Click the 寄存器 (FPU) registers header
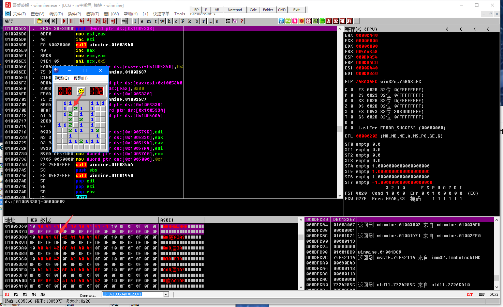 tap(361, 29)
